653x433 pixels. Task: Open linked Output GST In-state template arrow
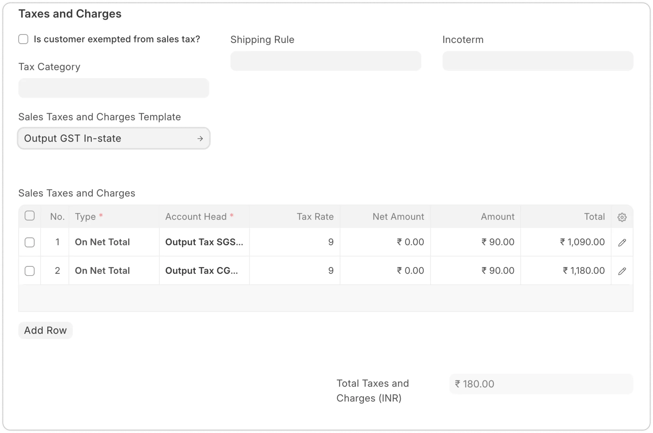tap(200, 139)
